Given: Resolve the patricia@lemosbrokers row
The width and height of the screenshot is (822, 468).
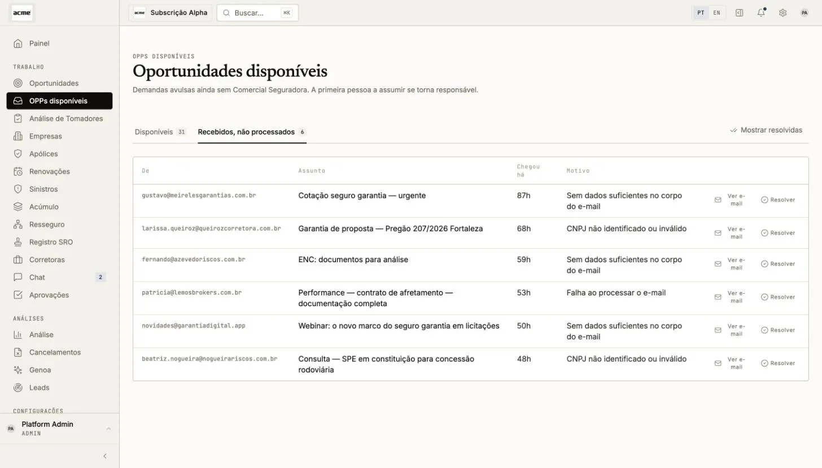Looking at the screenshot, I should click(x=778, y=297).
